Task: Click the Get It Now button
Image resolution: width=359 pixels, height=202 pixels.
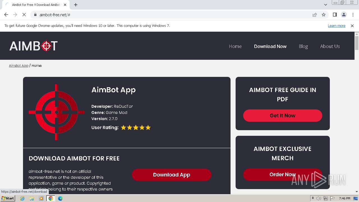Action: 282,115
